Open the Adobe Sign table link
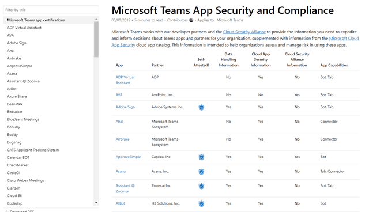 125,107
